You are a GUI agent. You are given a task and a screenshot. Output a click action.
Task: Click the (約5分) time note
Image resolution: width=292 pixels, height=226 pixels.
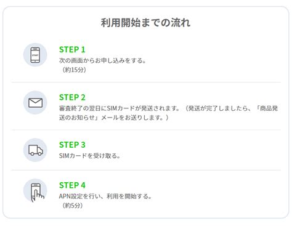pyautogui.click(x=71, y=206)
